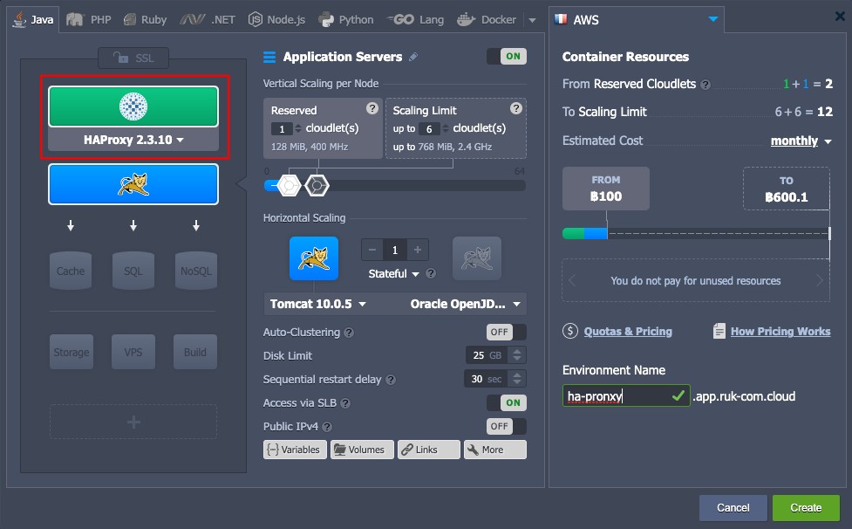Click the Application Servers layer list icon
Image resolution: width=852 pixels, height=529 pixels.
(x=269, y=57)
